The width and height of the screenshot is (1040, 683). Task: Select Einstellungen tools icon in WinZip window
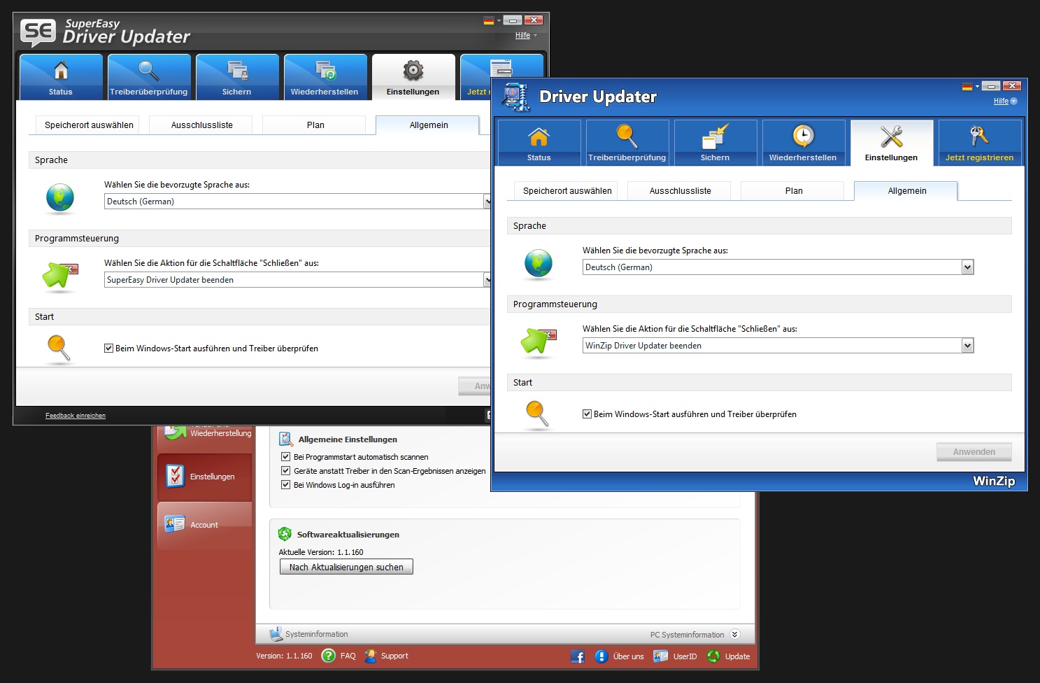891,136
